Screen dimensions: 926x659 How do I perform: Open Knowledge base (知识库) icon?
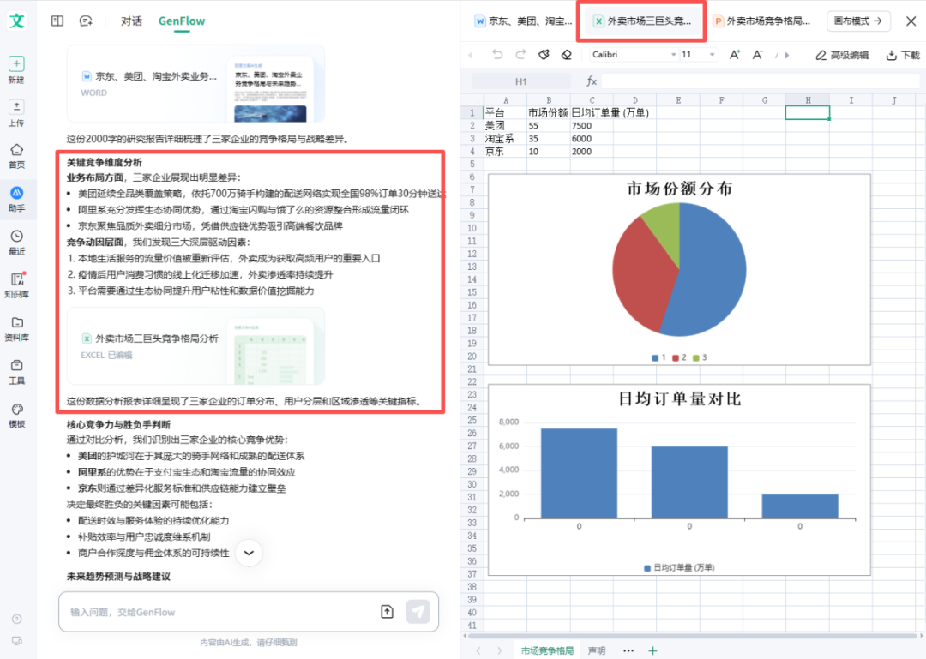coord(16,279)
